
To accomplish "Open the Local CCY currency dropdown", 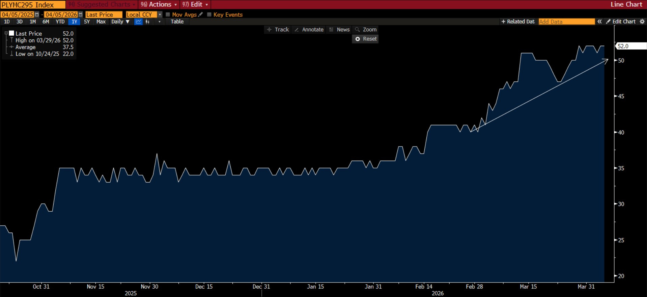I will click(x=160, y=14).
